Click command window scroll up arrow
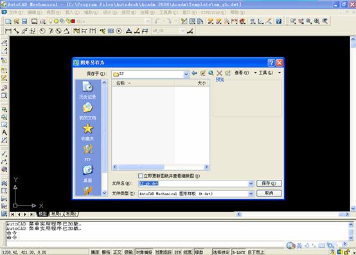Screen dimensions: 356x255 coord(351,224)
